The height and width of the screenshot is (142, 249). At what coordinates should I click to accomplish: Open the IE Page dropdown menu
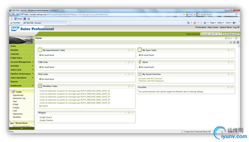point(213,23)
